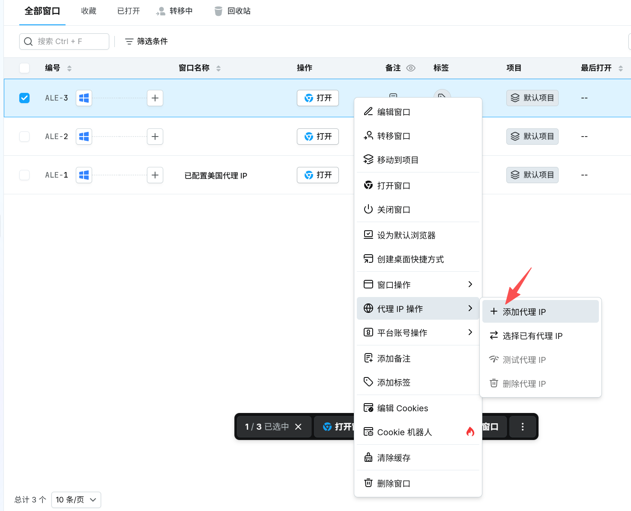
Task: Clear selection with X beside 已选中
Action: point(299,427)
